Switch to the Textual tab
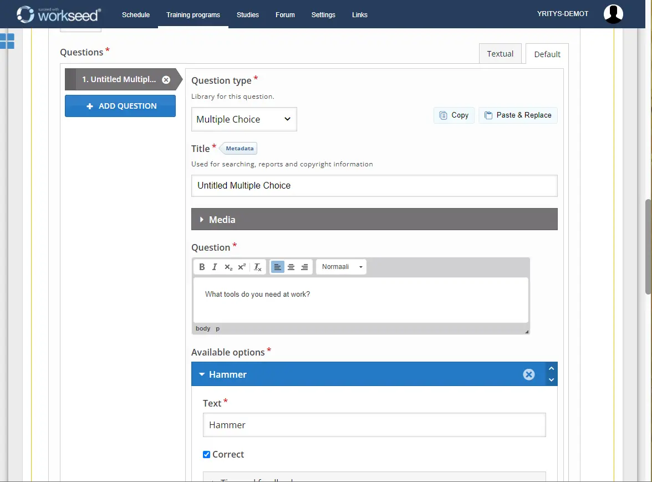 (x=500, y=54)
